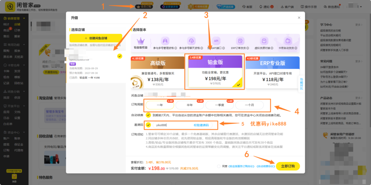Select 一季度 subscription period
Image resolution: width=371 pixels, height=185 pixels.
coord(220,105)
